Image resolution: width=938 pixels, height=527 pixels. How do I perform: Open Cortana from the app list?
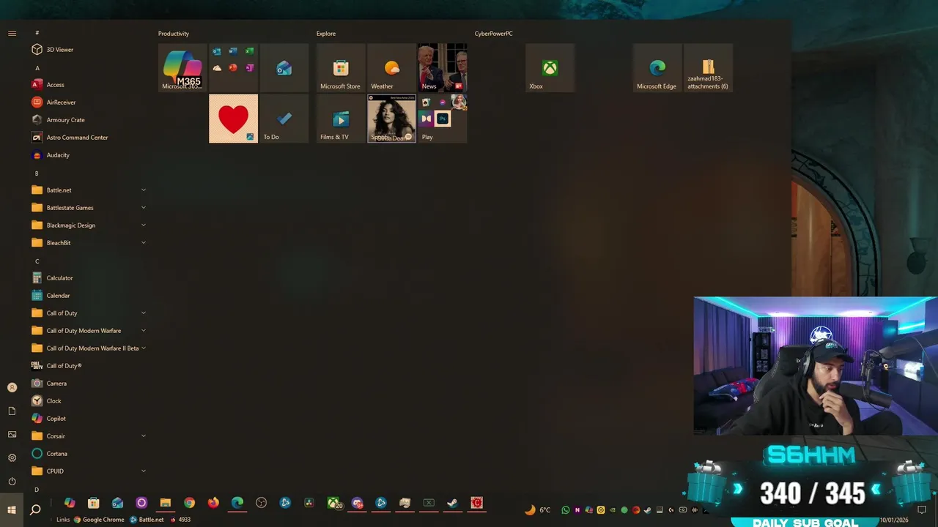pyautogui.click(x=89, y=454)
